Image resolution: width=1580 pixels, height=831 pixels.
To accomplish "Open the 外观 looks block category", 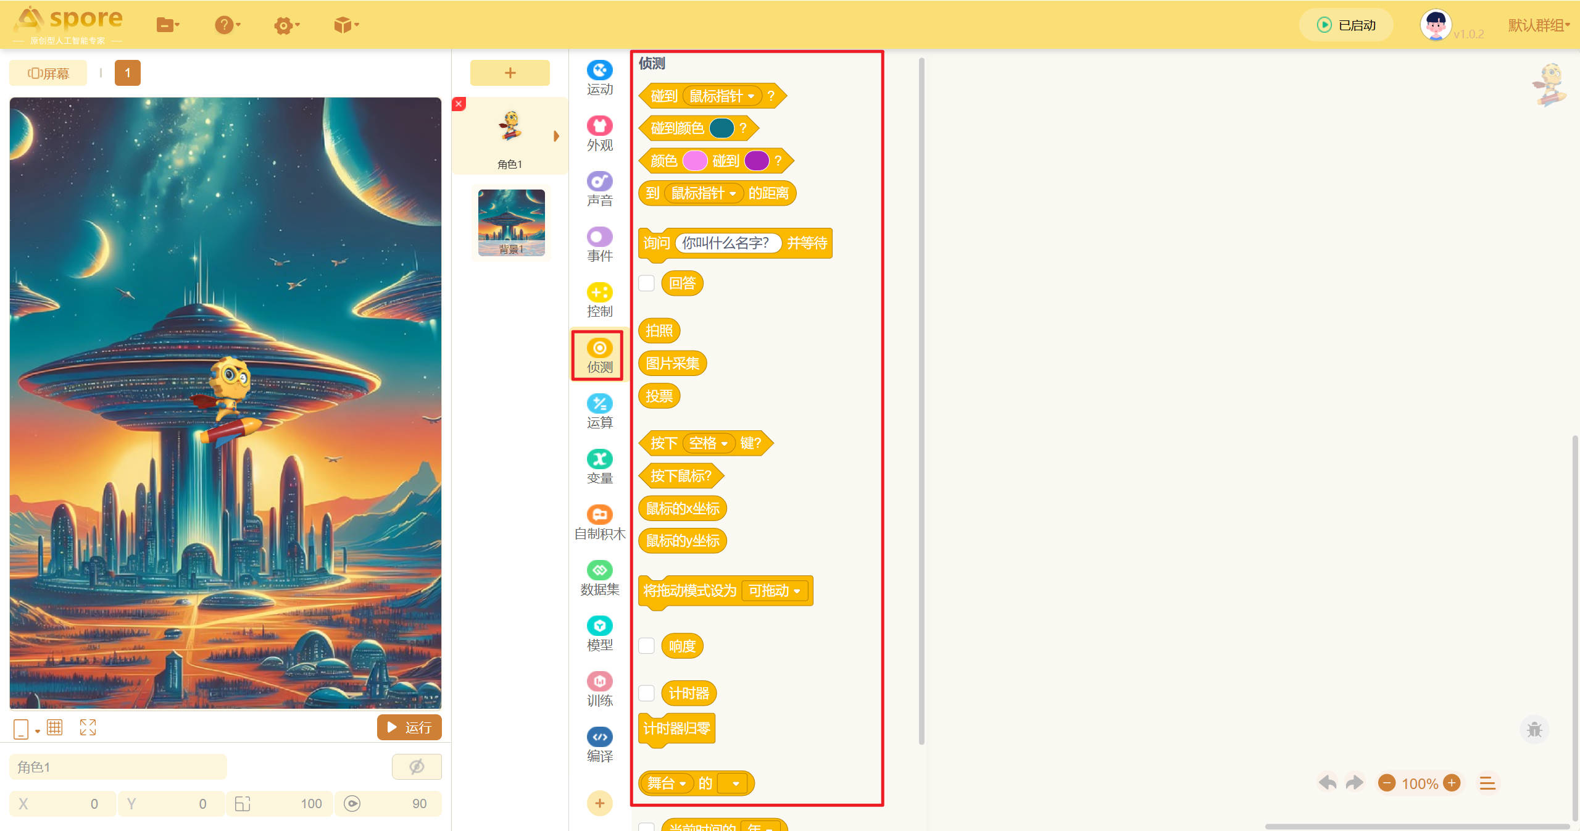I will 599,133.
